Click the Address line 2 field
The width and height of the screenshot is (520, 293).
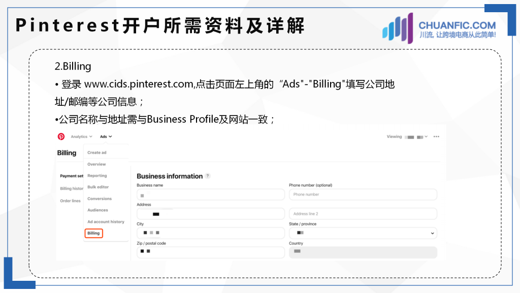pos(363,214)
